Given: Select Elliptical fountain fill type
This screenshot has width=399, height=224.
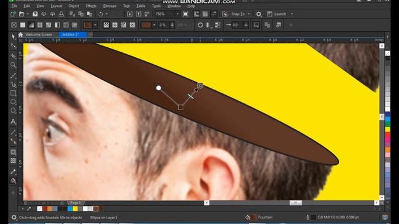Looking at the screenshot, I should coord(115,25).
